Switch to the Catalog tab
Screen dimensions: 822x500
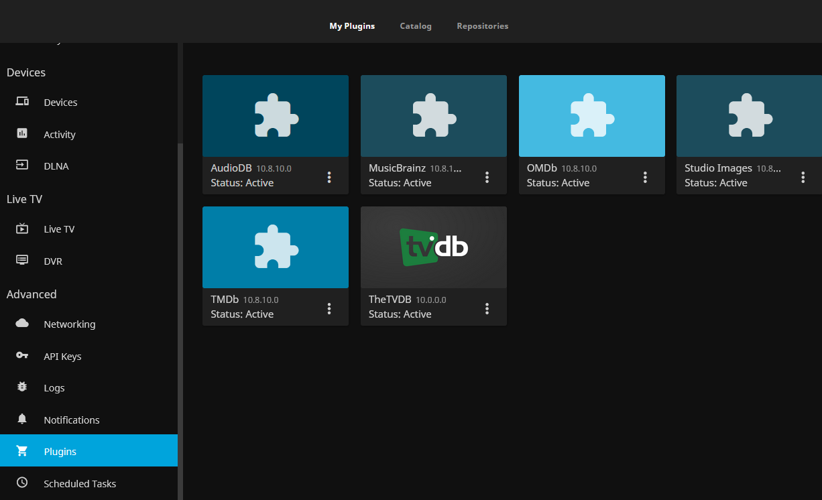pos(416,26)
